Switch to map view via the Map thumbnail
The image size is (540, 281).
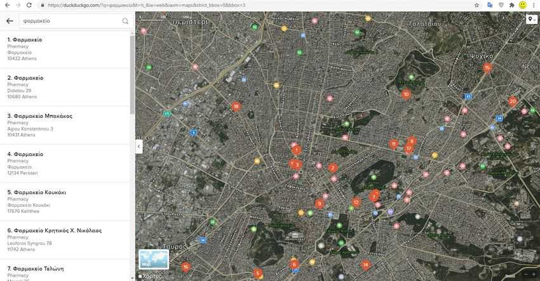tap(154, 259)
